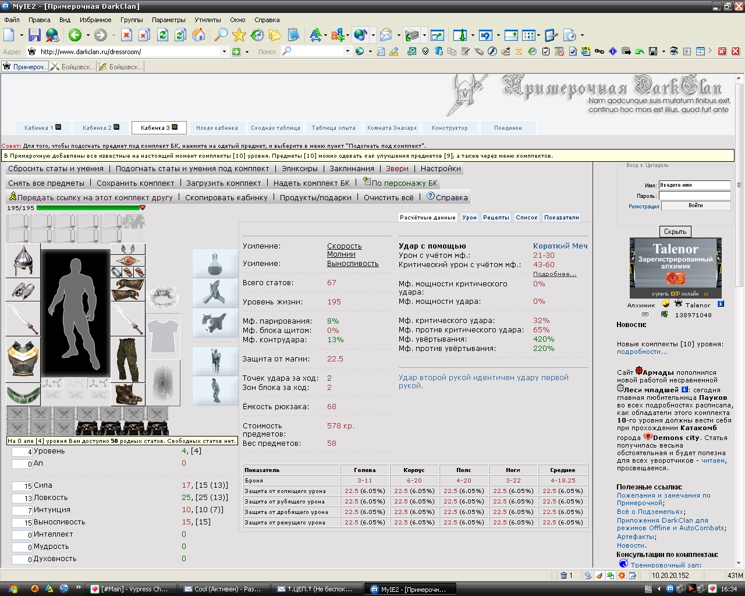Click the helmet equipment slot

pyautogui.click(x=23, y=261)
